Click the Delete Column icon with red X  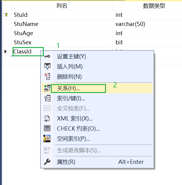tap(47, 76)
